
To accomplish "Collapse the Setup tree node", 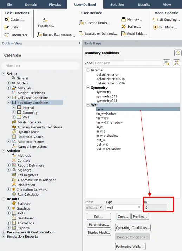I will (x=4, y=73).
